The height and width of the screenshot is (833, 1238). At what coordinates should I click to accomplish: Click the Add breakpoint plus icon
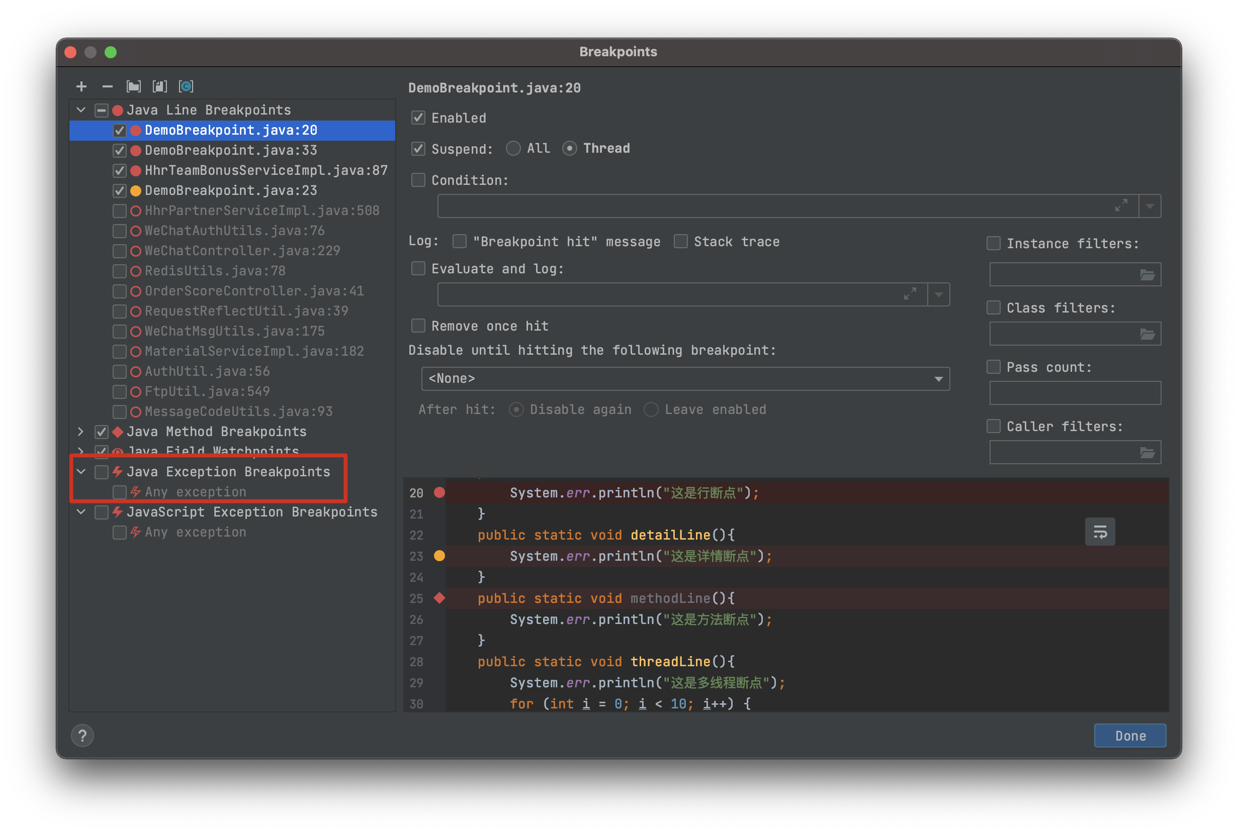tap(81, 86)
